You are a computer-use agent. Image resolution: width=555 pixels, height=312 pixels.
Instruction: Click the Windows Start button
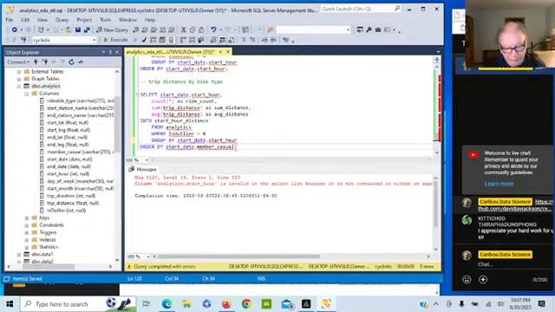pos(10,304)
